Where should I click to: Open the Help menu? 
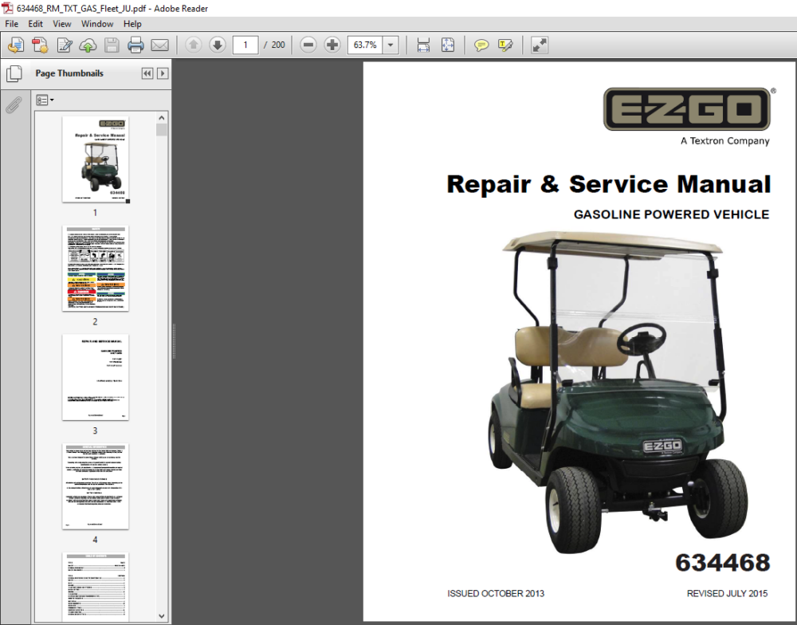pyautogui.click(x=132, y=24)
